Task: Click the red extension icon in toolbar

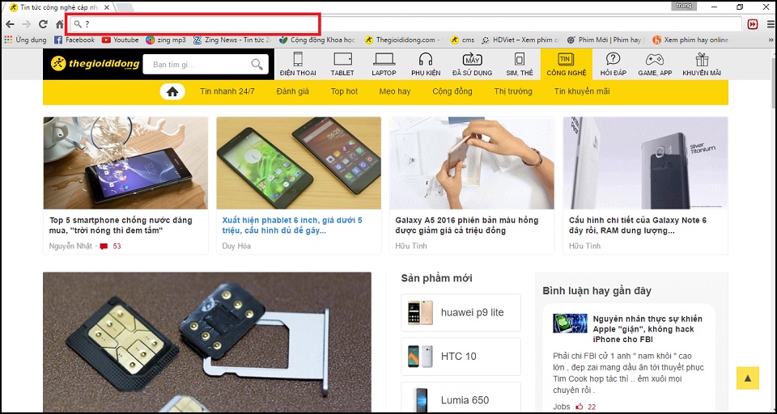Action: (753, 23)
